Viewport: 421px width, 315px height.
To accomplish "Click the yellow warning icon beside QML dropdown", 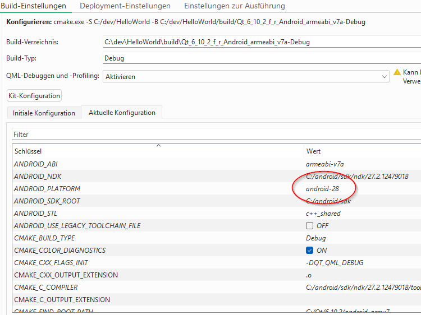I will click(397, 72).
